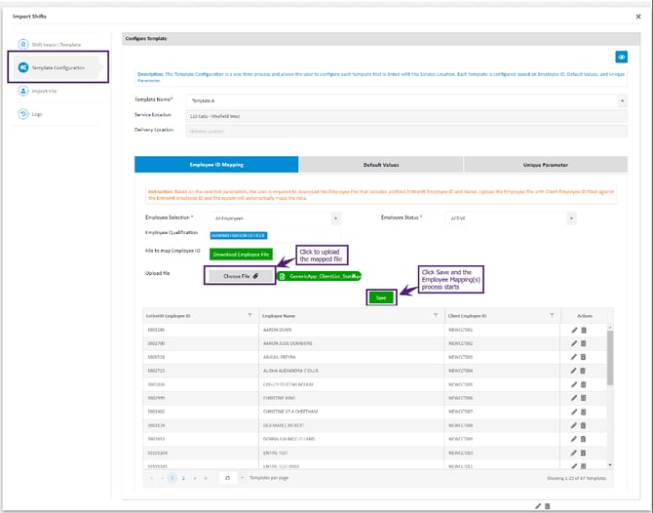Image resolution: width=653 pixels, height=513 pixels.
Task: Click Download Employee File button
Action: point(241,255)
